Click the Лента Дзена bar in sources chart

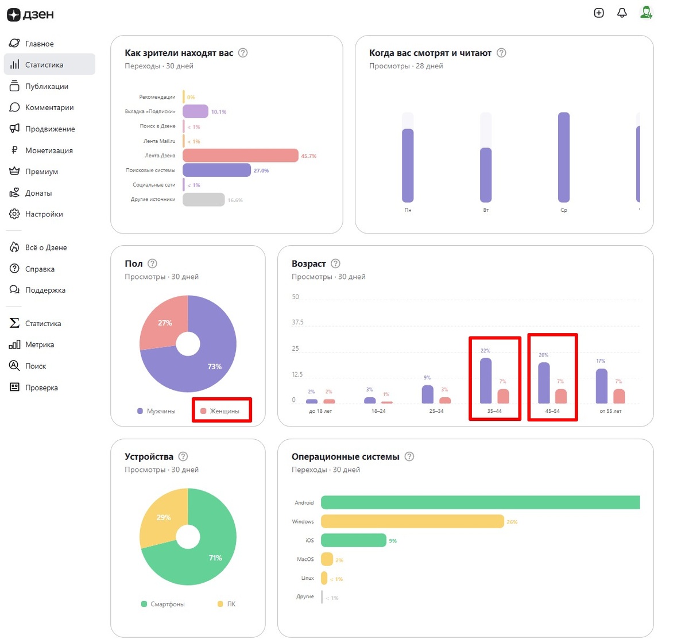pos(241,156)
